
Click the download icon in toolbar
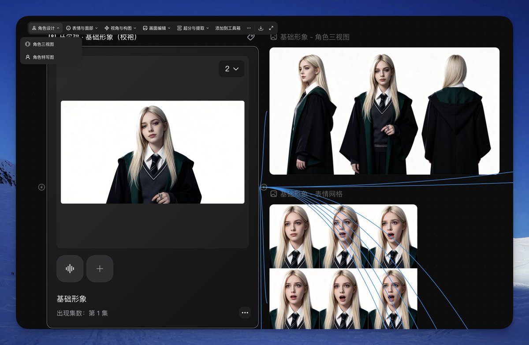(x=261, y=28)
